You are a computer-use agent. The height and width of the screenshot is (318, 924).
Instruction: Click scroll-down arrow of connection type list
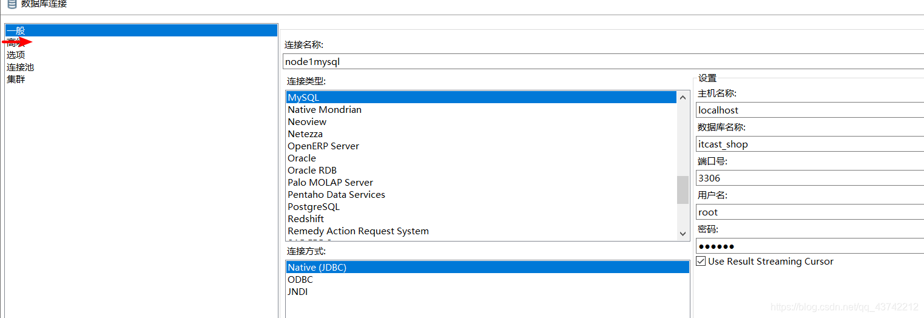pos(683,234)
